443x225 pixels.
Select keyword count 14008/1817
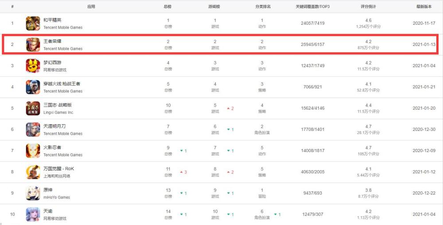click(312, 151)
